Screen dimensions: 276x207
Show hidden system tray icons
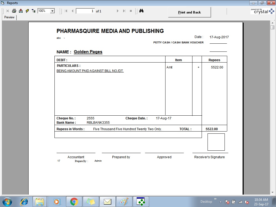221,202
